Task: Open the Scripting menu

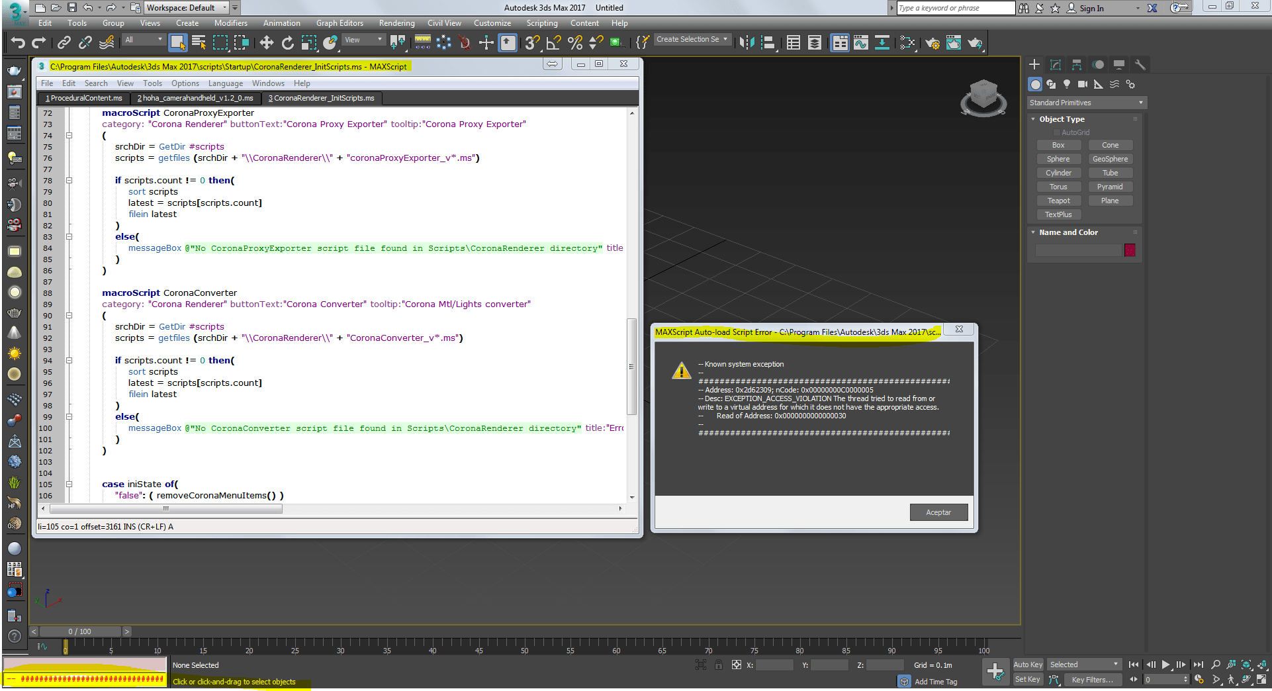Action: click(541, 23)
